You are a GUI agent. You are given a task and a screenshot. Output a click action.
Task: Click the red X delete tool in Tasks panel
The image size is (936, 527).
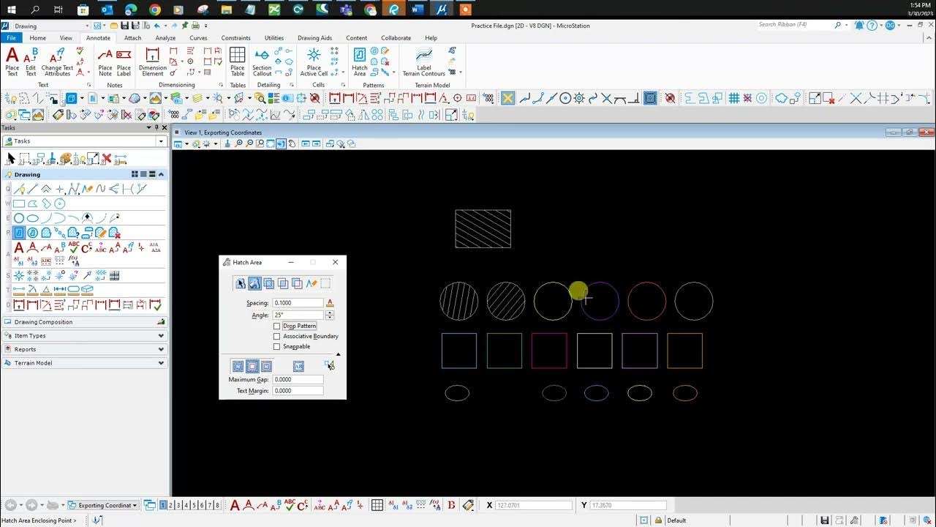(x=107, y=159)
